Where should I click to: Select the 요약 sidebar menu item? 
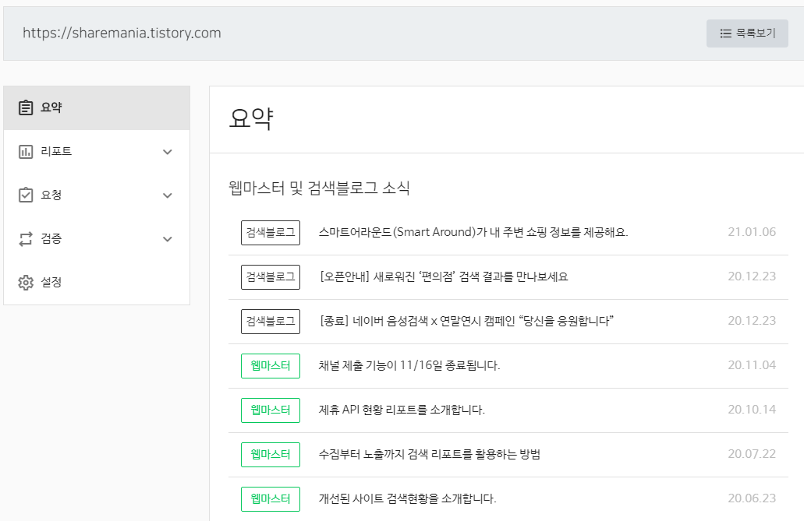97,107
